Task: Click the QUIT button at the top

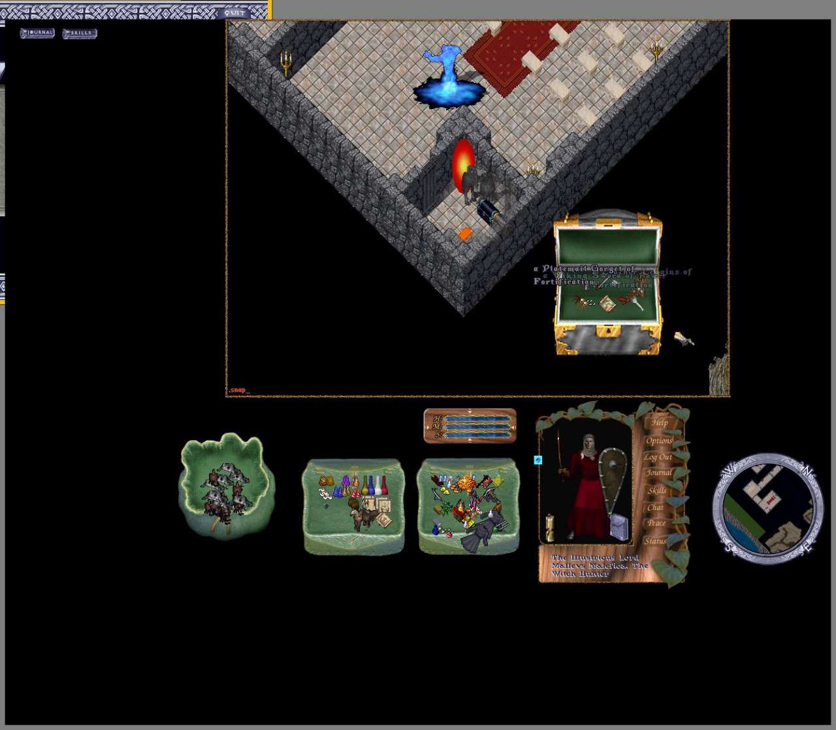Action: pos(234,12)
